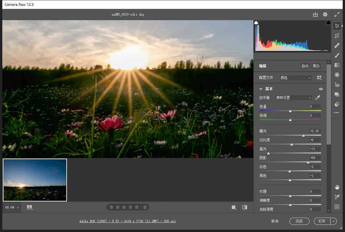Click the 对比度 value field
This screenshot has height=232, width=345.
click(x=315, y=140)
